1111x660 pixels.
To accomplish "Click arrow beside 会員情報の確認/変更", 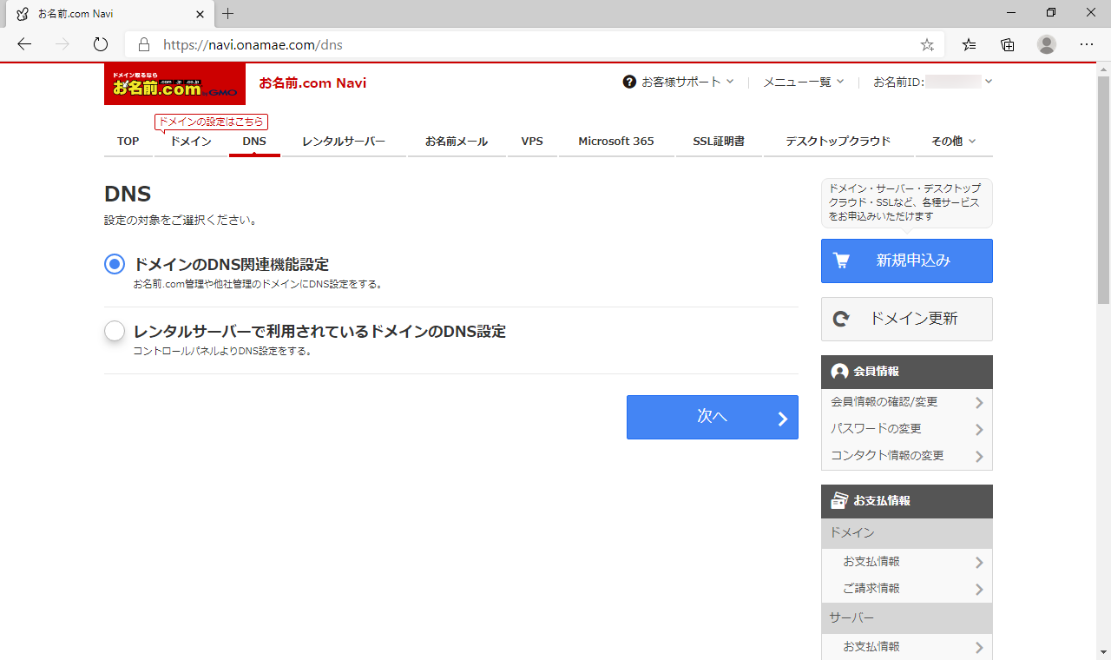I will pos(979,403).
